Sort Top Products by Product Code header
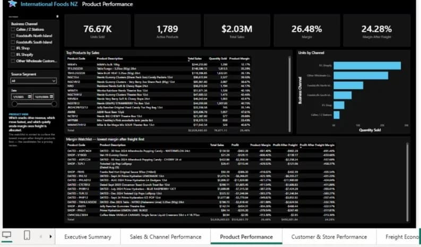The height and width of the screenshot is (247, 421). pyautogui.click(x=76, y=58)
